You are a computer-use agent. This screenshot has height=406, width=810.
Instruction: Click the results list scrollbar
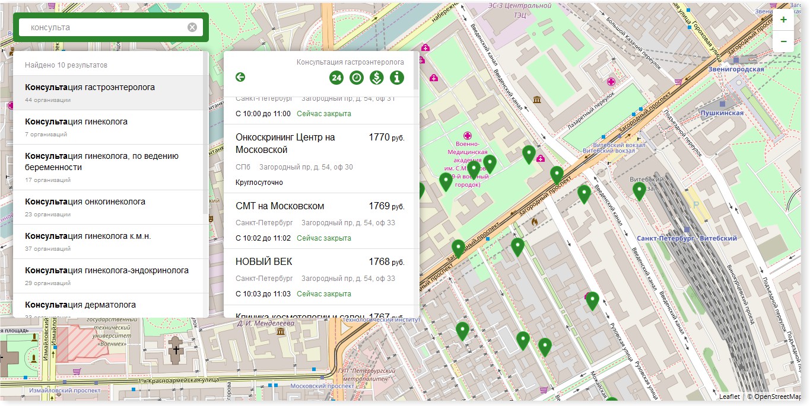(206, 133)
